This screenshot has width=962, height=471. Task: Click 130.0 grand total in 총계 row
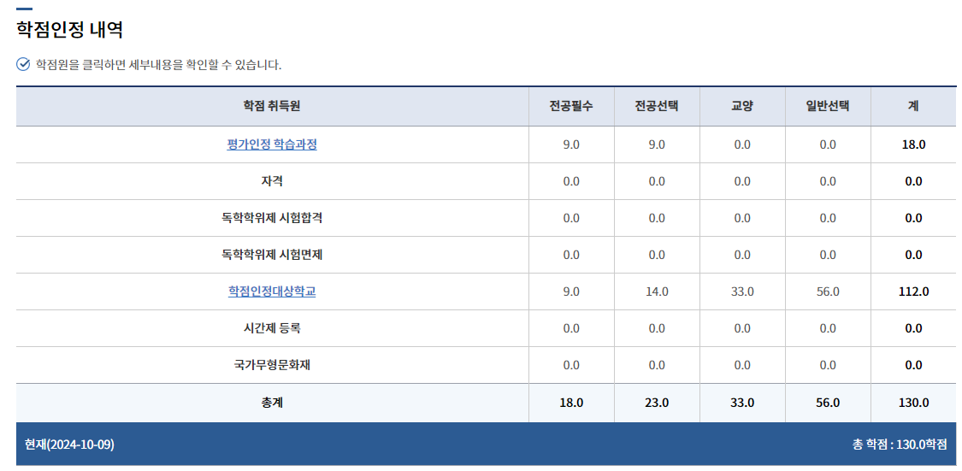tap(913, 403)
